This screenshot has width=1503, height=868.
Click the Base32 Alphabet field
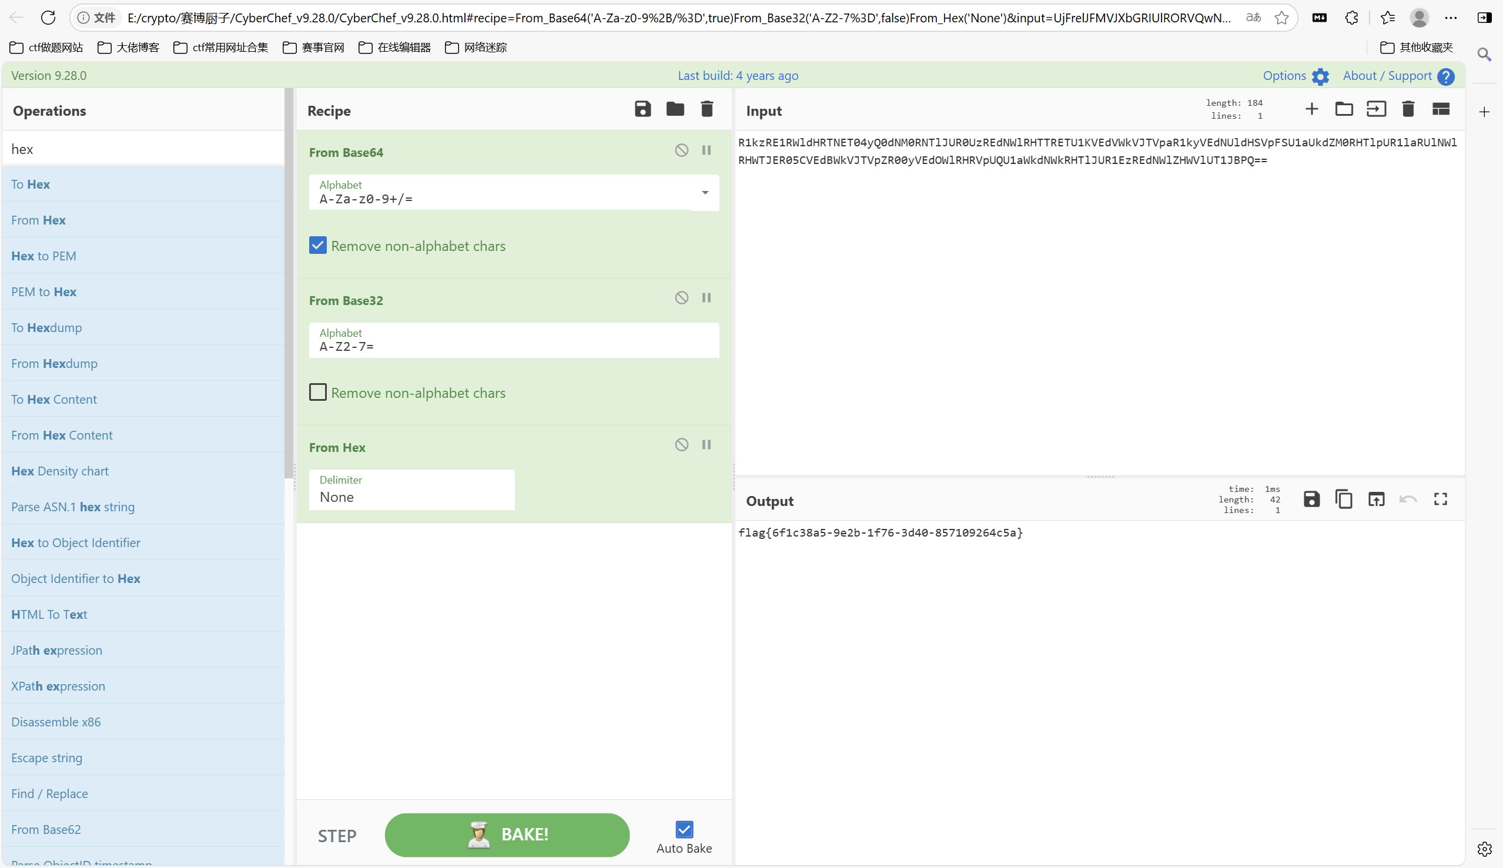click(514, 340)
